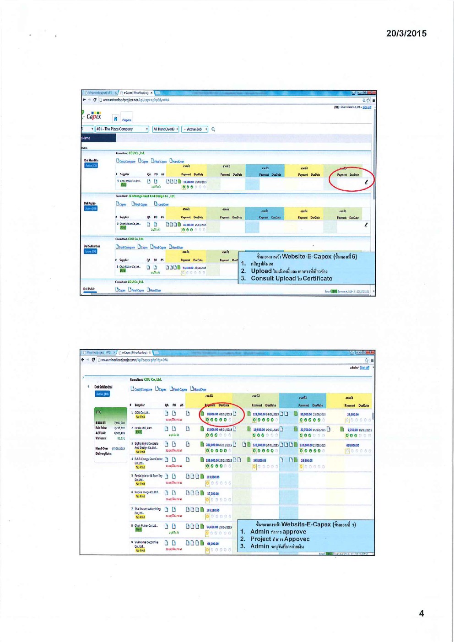Open 'Cost/Compare' link under Dai Hua Hin
Screen dimensions: 454x642
coord(126,161)
